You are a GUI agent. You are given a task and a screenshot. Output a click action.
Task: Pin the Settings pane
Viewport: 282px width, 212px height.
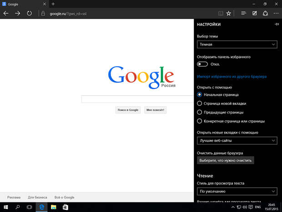[x=277, y=24]
